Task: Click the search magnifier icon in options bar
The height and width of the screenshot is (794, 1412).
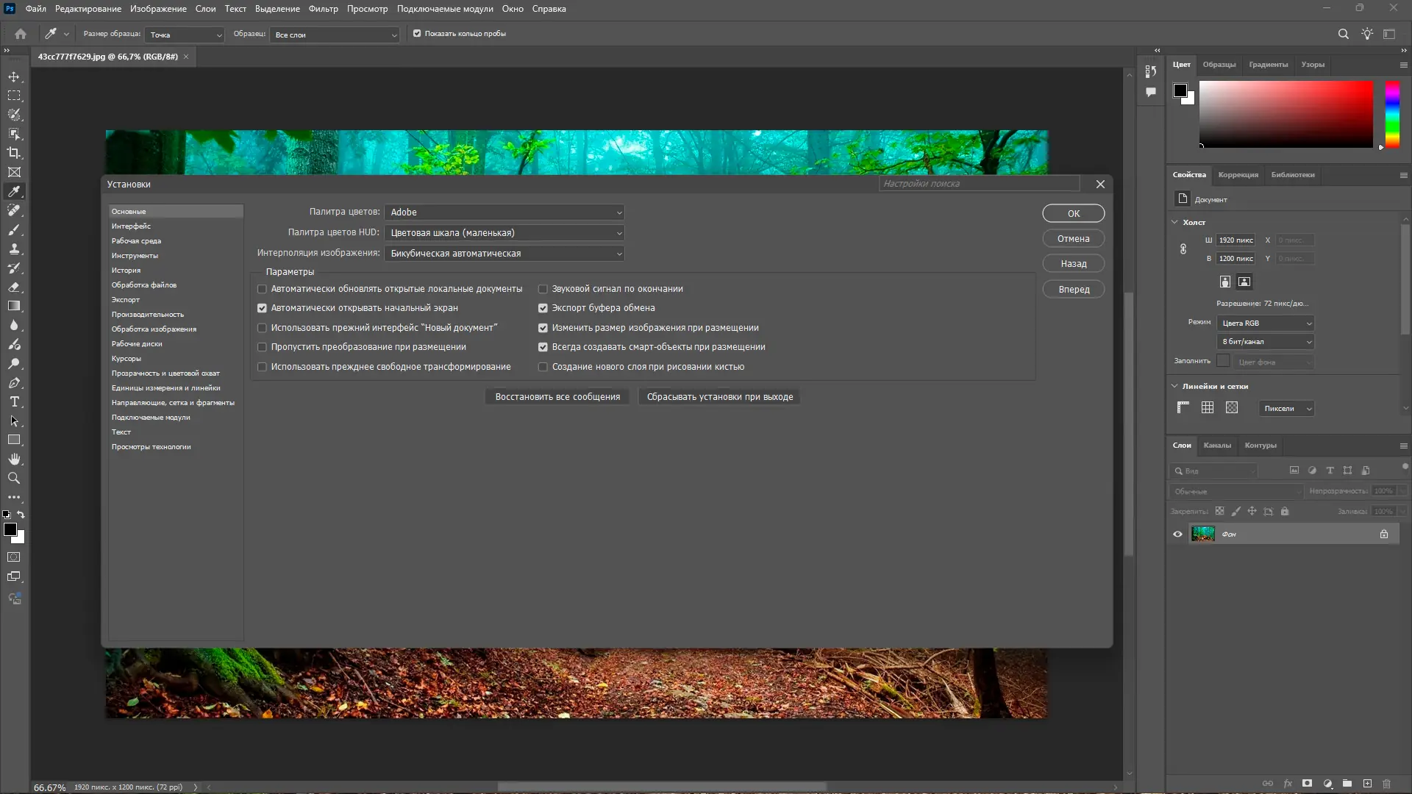Action: 1343,34
